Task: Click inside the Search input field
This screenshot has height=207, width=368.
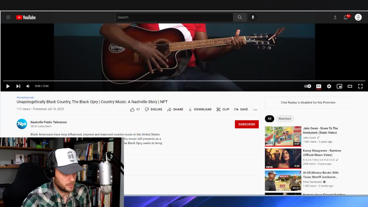Action: 175,17
